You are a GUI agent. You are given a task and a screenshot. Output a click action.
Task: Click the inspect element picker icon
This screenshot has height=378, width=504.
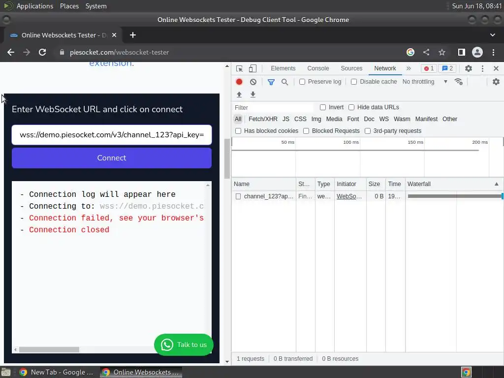click(x=239, y=68)
